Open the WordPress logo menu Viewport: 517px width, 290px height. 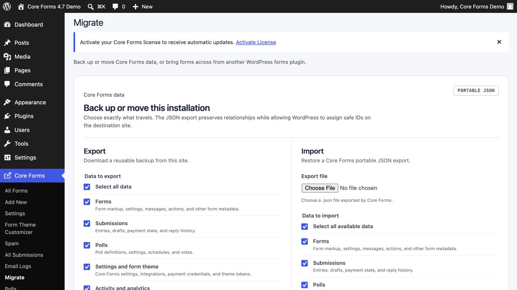[6, 6]
